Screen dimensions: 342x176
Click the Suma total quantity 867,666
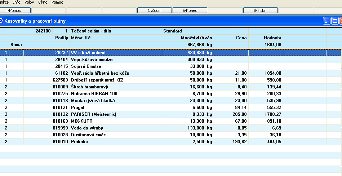(196, 45)
